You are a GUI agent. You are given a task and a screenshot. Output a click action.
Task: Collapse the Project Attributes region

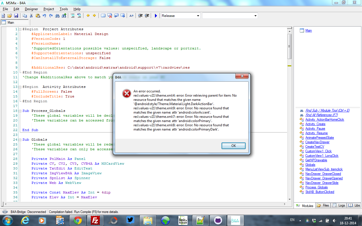20,29
